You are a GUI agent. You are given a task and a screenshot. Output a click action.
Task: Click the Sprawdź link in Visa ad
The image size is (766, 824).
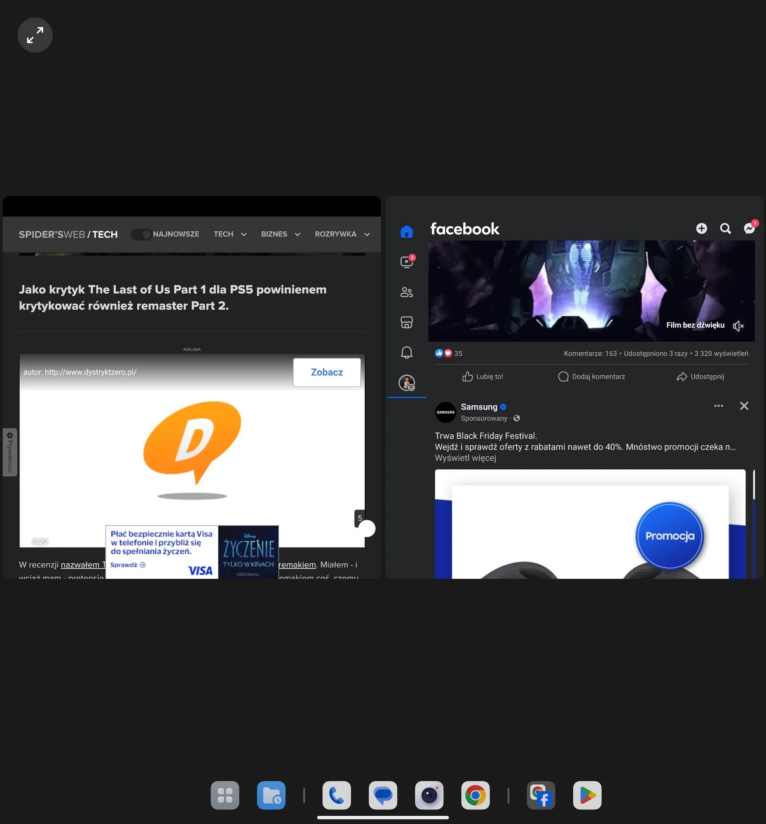pos(128,565)
